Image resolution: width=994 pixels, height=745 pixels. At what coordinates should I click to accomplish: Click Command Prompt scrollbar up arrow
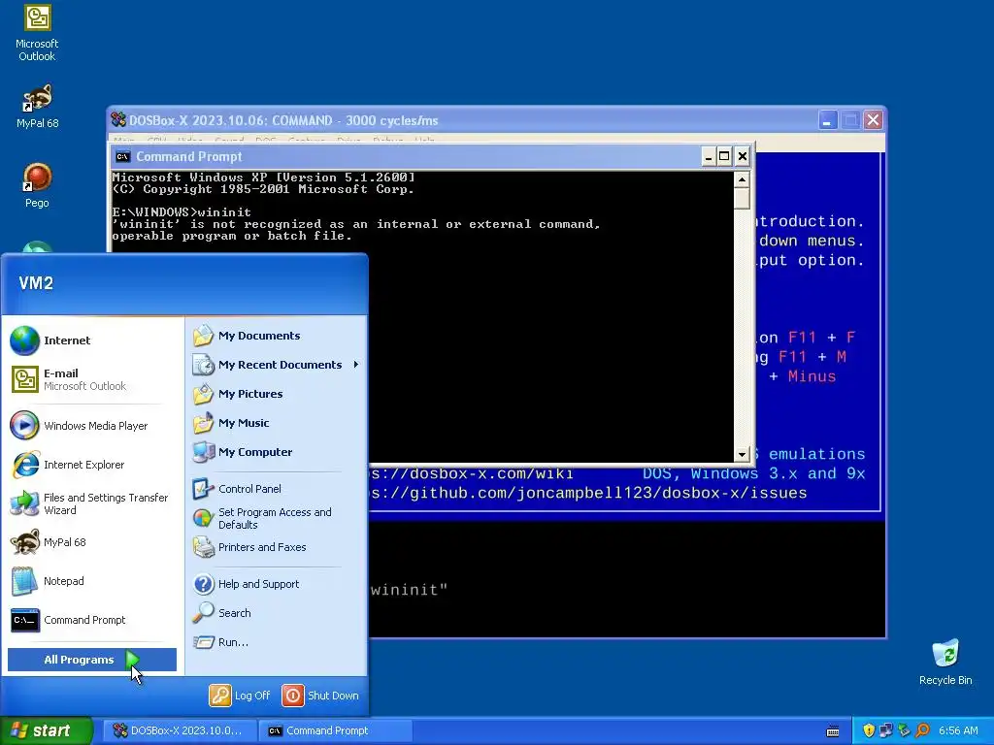(742, 179)
